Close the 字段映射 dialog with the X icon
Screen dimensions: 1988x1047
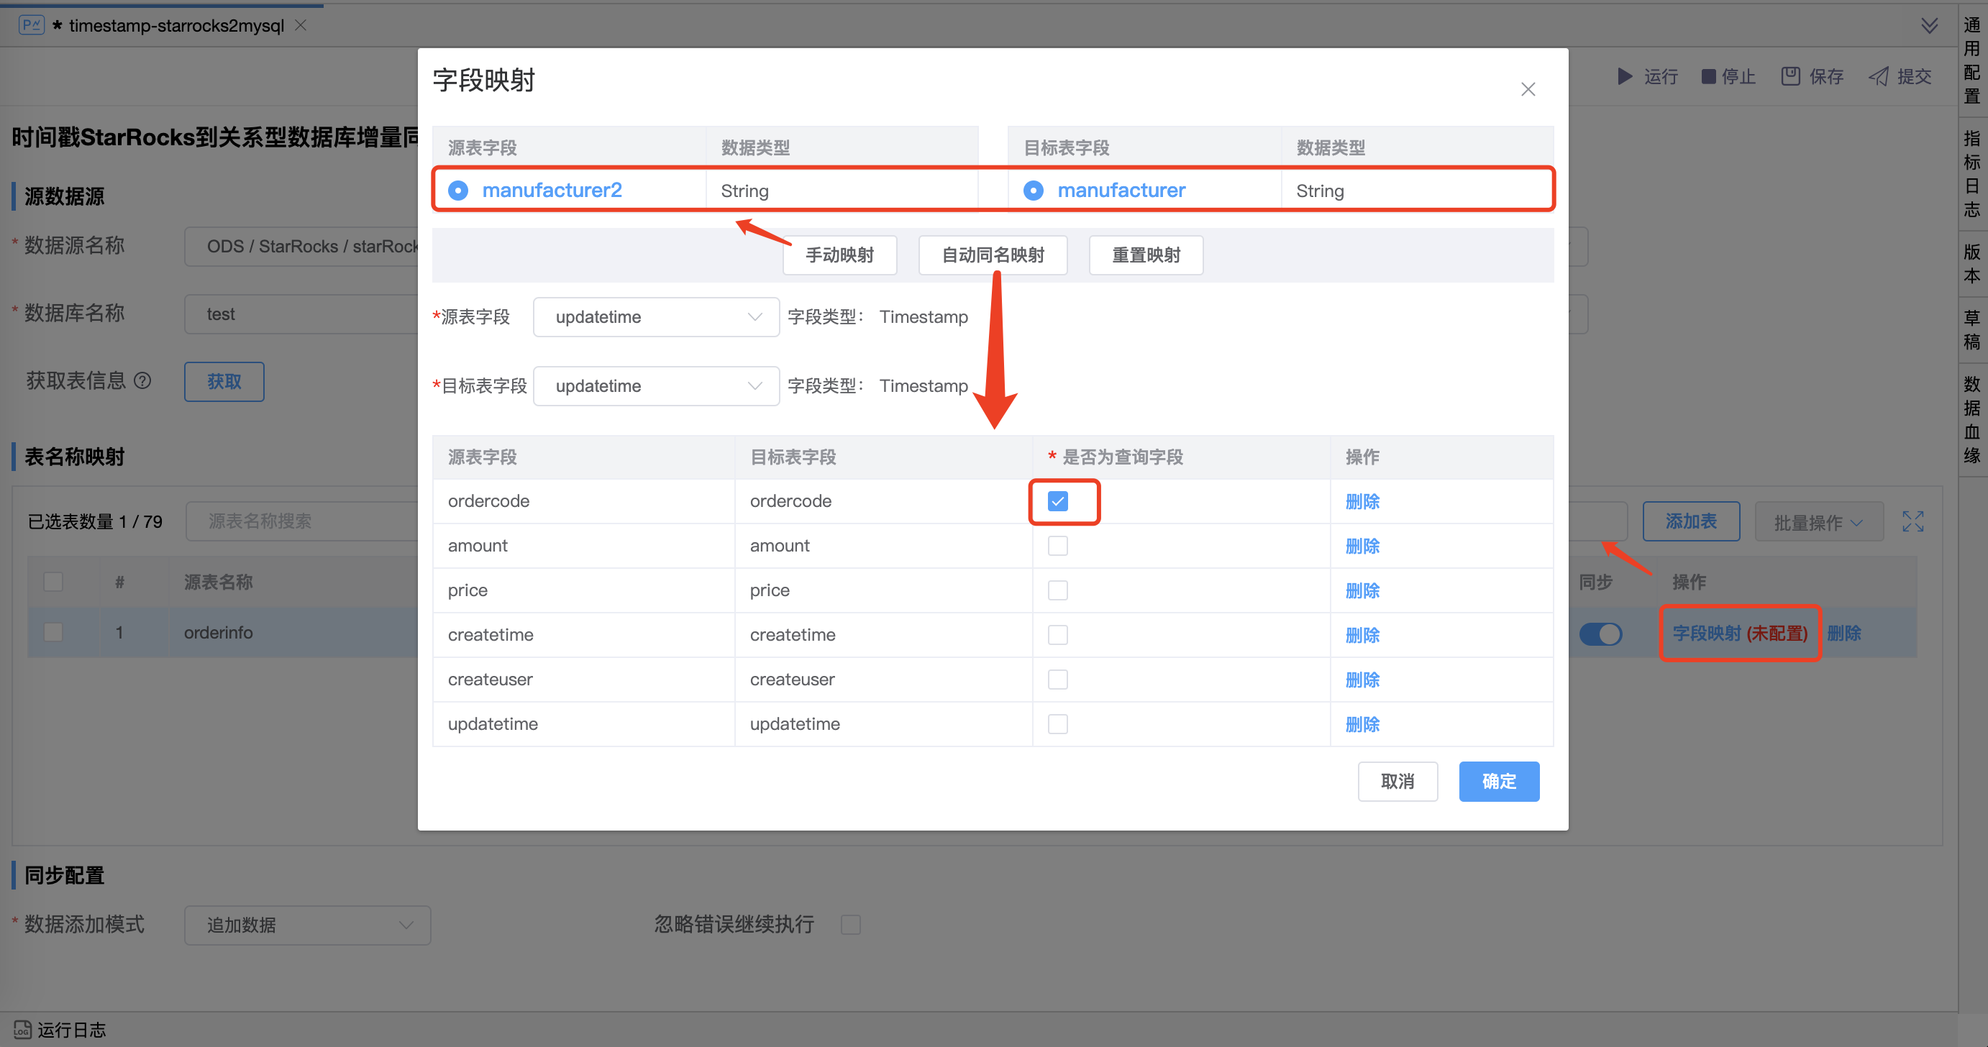(1527, 89)
